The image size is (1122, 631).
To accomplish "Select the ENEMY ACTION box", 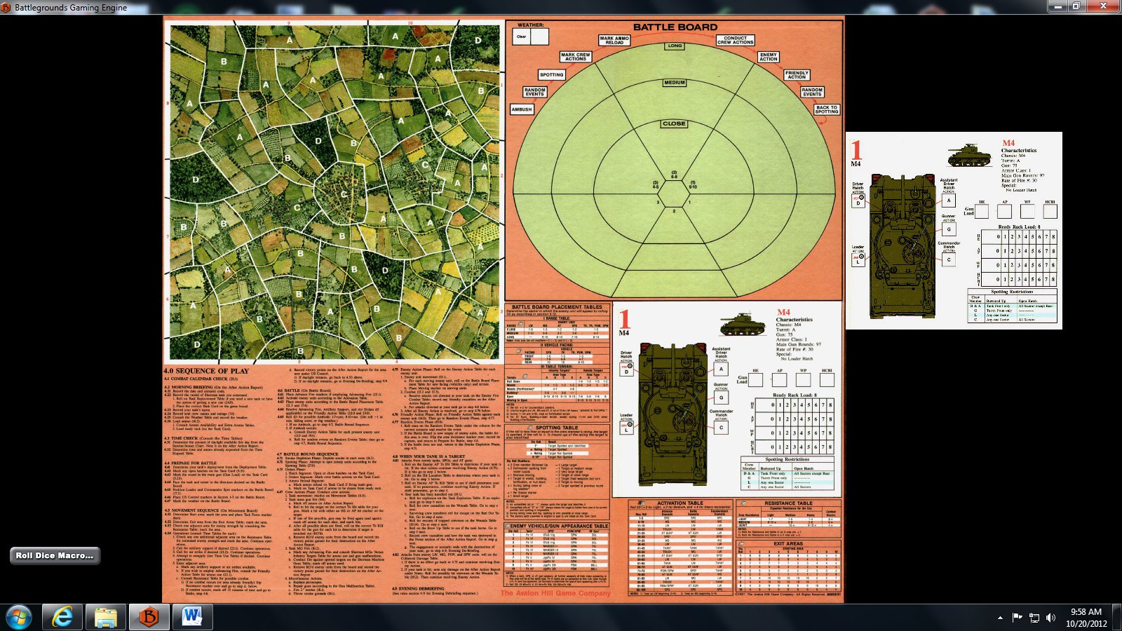I will coord(769,57).
